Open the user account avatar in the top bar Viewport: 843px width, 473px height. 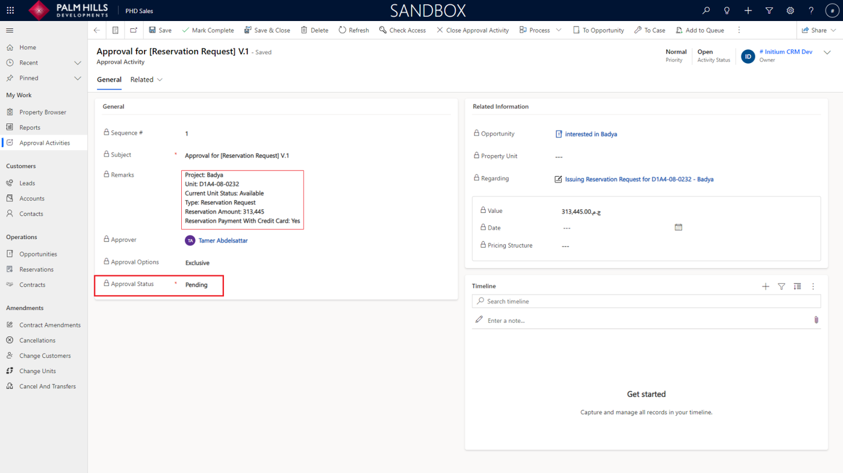pos(832,11)
